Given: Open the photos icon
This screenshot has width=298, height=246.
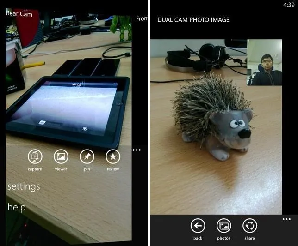Looking at the screenshot, I should 223,226.
